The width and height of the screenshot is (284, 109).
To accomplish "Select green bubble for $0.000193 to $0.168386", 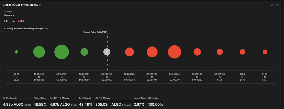I will (39, 52).
